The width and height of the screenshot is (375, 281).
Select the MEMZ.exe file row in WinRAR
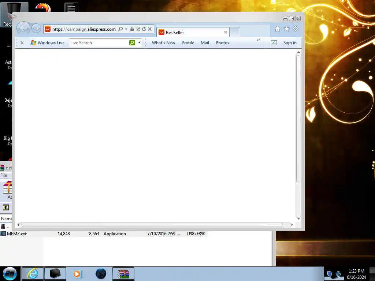(x=103, y=234)
